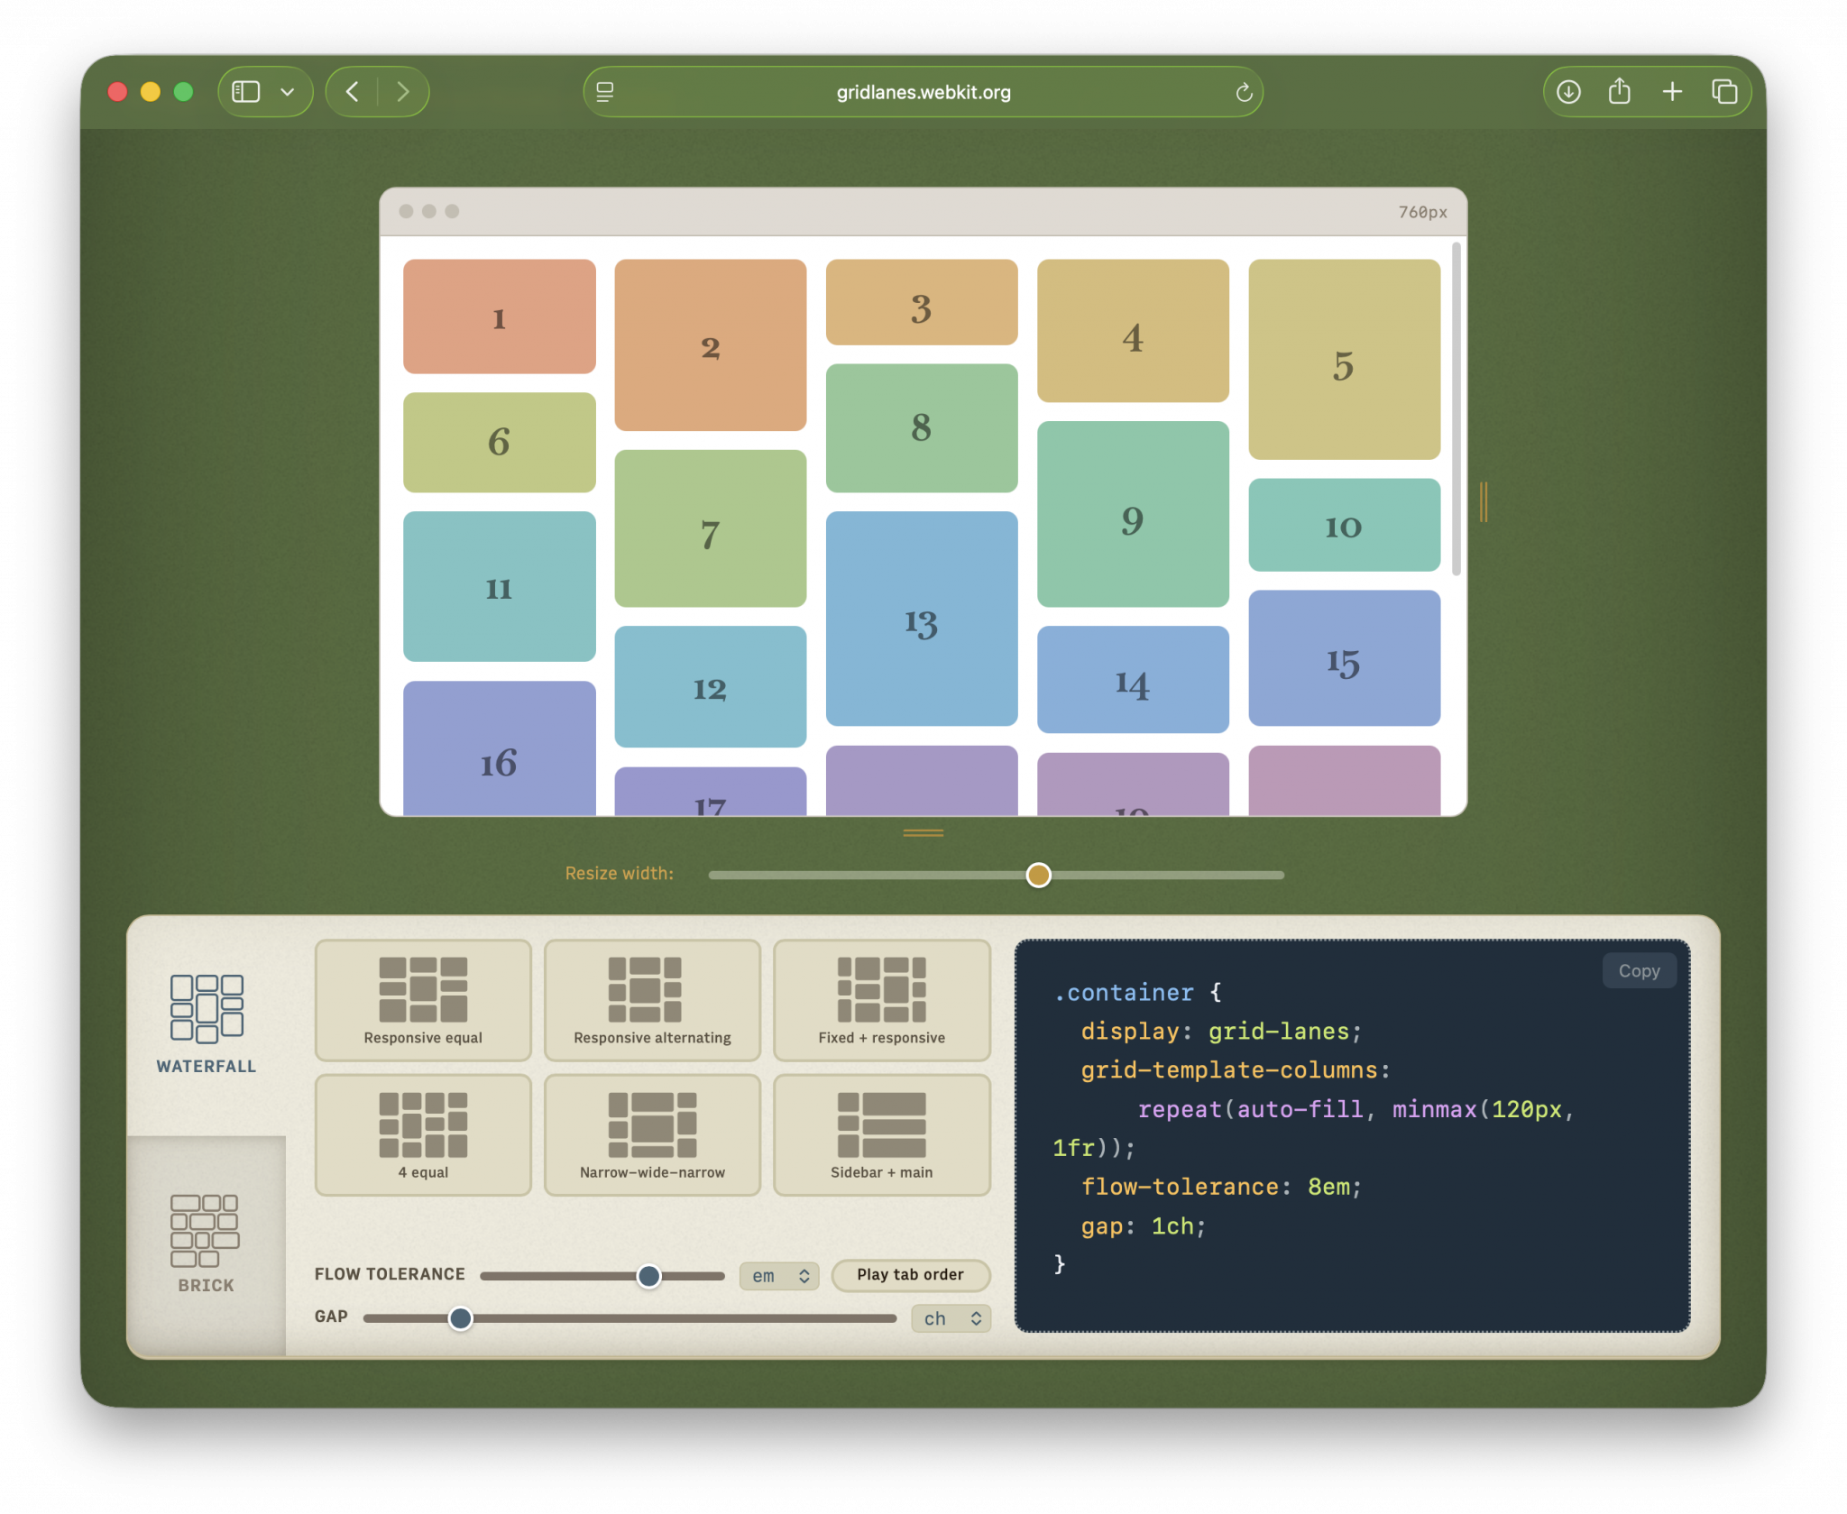This screenshot has height=1514, width=1847.
Task: Click the display: grid-lanes code line
Action: (1221, 1032)
